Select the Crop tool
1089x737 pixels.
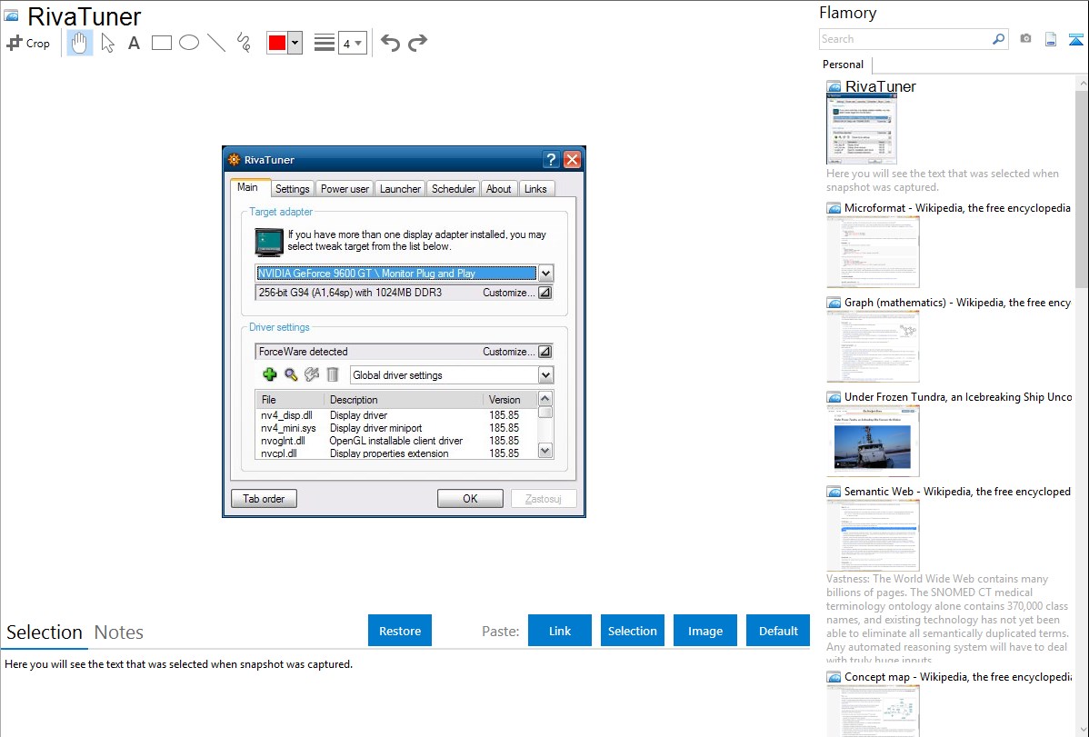pos(28,43)
